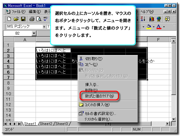Click the Print icon
Image resolution: width=181 pixels, height=137 pixels.
click(x=32, y=19)
